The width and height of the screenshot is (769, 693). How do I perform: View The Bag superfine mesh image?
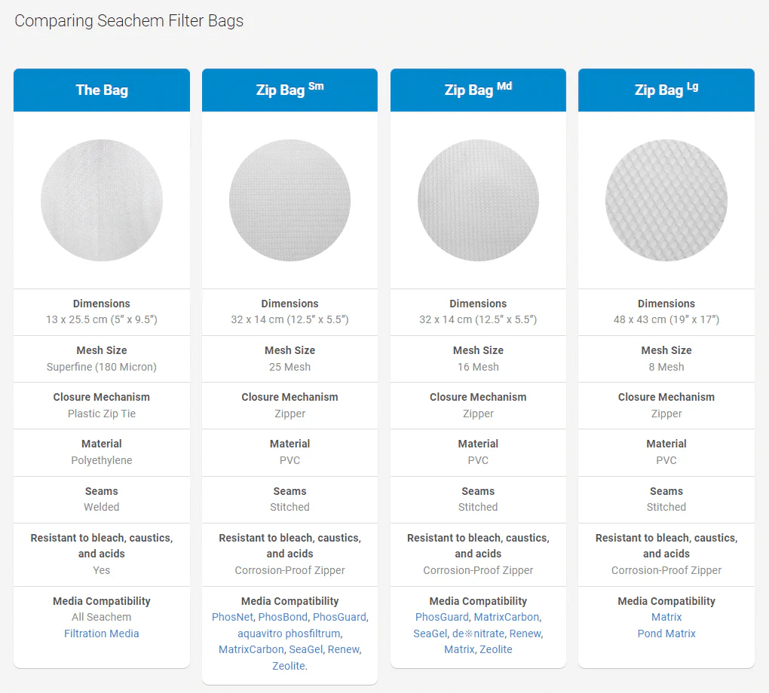pyautogui.click(x=102, y=200)
